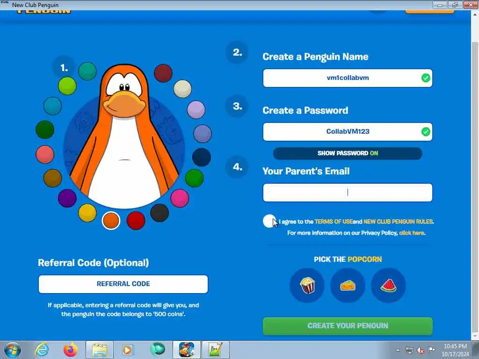This screenshot has height=359, width=479.
Task: Choose the bright green swatch beside hot pink
Action: [194, 178]
